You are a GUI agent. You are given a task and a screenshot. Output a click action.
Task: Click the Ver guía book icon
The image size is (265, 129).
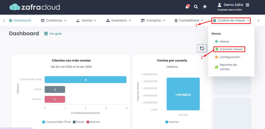coord(46,34)
